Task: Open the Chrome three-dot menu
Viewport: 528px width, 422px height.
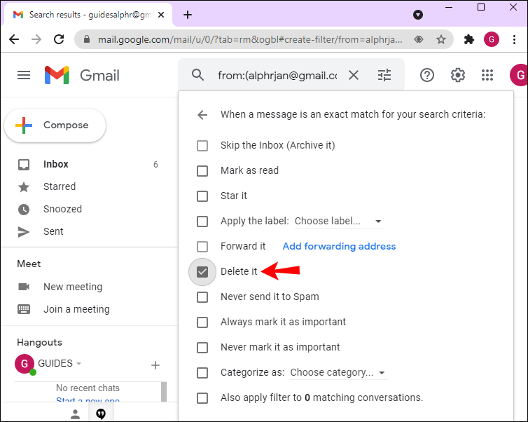Action: [x=514, y=39]
